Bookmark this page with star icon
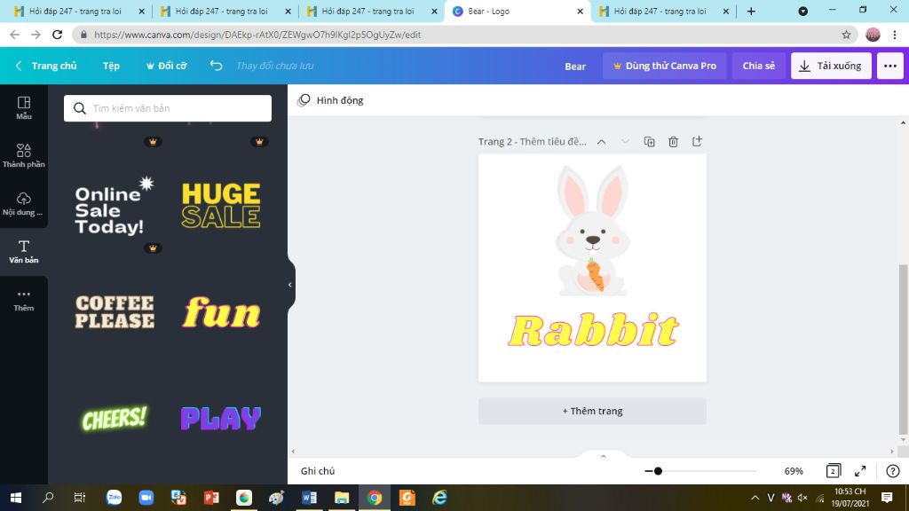This screenshot has width=909, height=511. (846, 35)
